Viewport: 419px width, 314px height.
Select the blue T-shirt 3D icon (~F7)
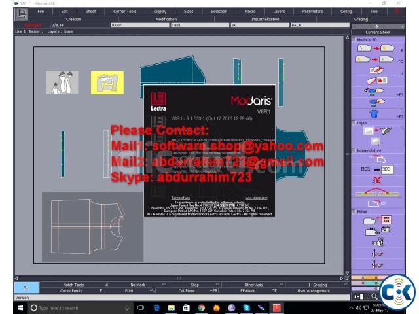click(374, 114)
